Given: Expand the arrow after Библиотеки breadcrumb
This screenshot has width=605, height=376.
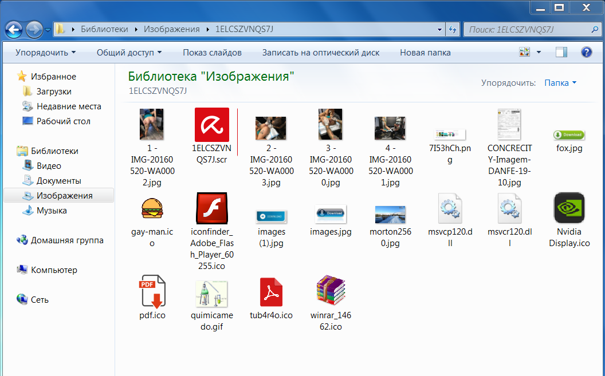Looking at the screenshot, I should click(x=136, y=29).
